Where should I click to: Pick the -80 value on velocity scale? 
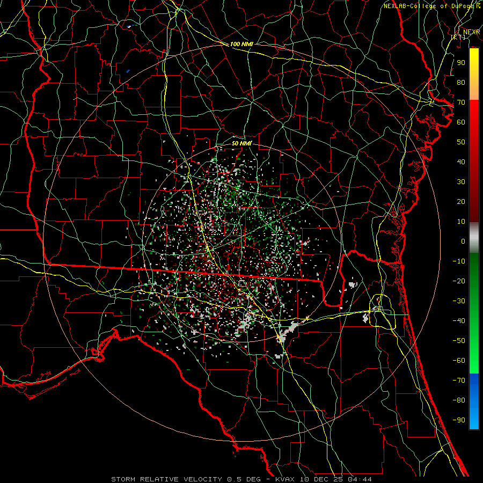point(459,400)
